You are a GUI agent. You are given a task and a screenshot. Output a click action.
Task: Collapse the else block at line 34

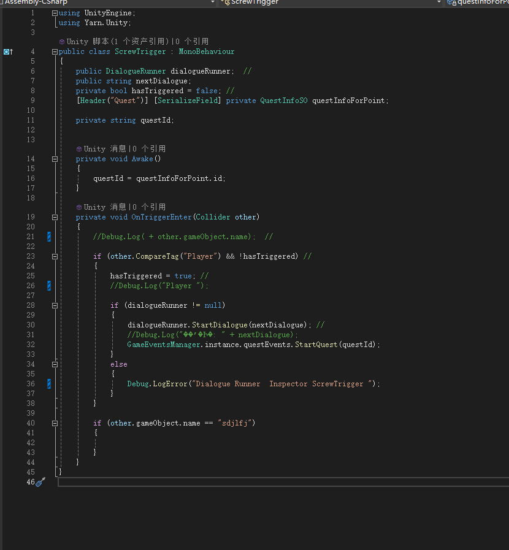[55, 364]
